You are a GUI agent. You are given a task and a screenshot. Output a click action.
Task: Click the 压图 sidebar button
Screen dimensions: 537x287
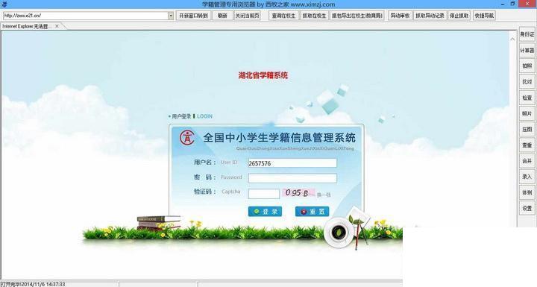click(527, 129)
